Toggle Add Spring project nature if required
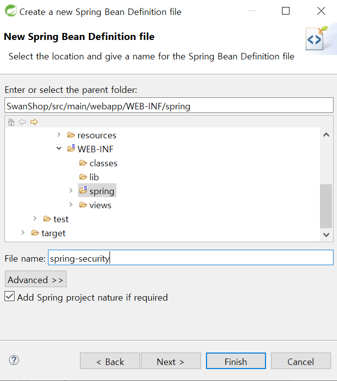 9,297
